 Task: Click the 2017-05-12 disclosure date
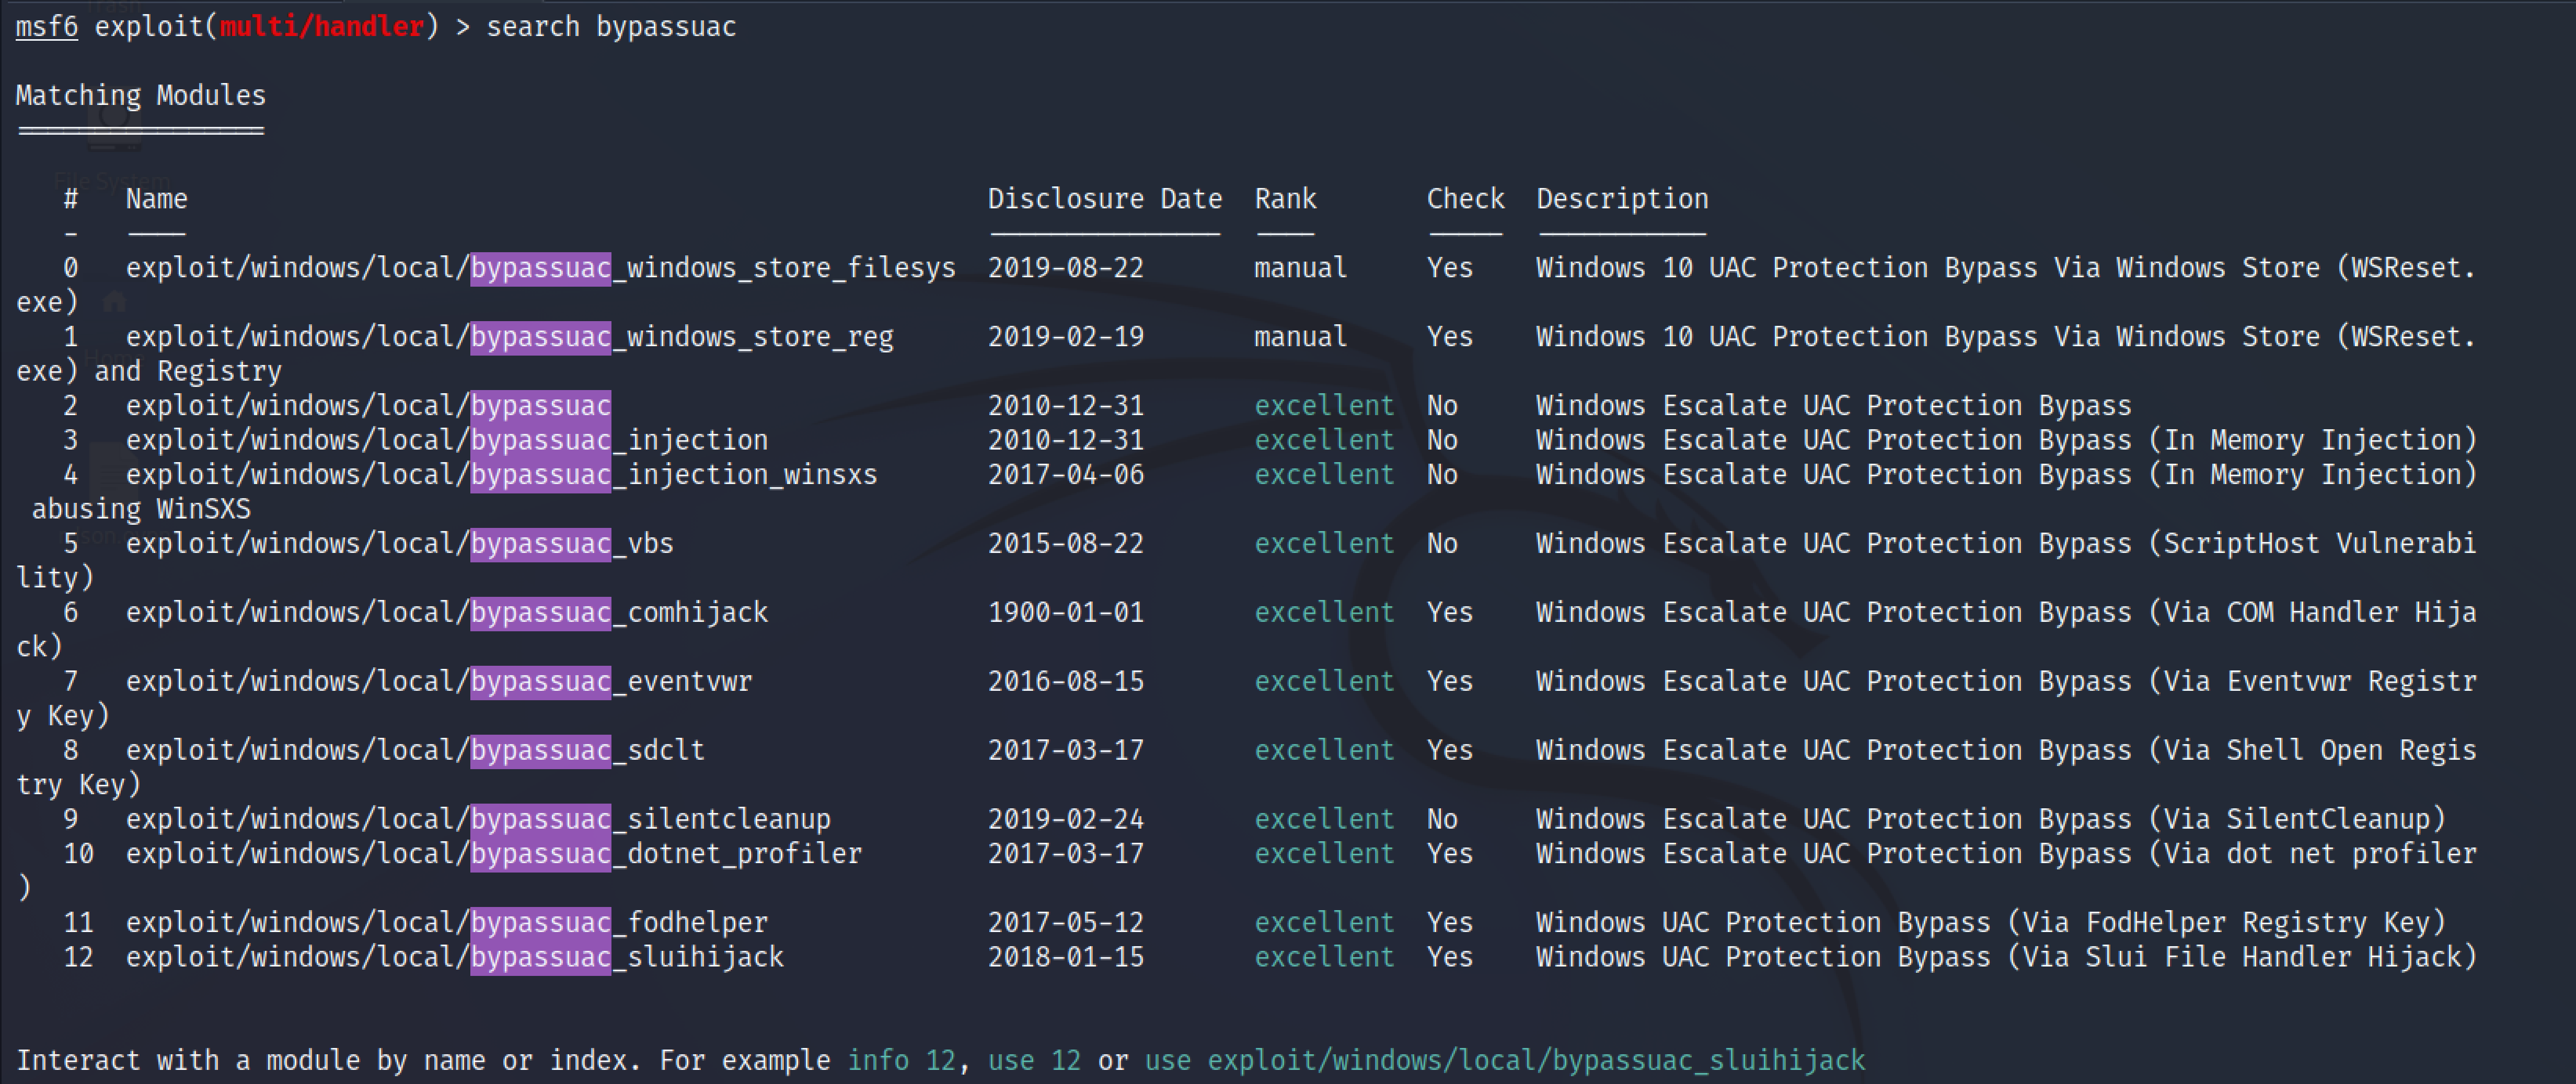pyautogui.click(x=1066, y=922)
